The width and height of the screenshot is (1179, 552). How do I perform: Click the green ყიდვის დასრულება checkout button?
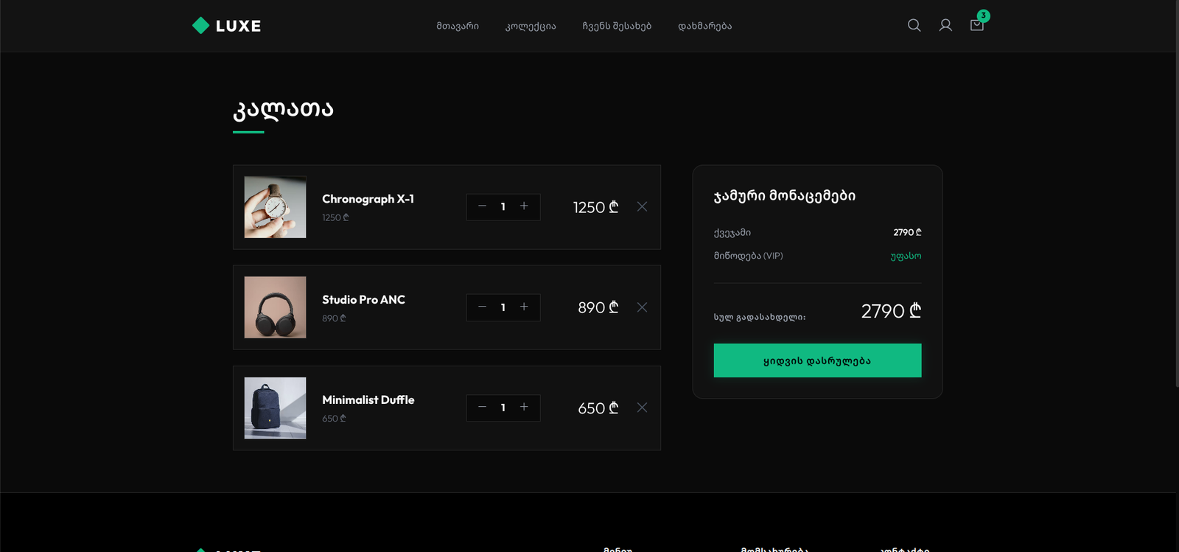pyautogui.click(x=817, y=360)
